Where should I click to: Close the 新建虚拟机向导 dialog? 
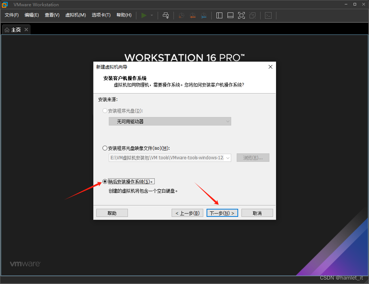click(271, 67)
